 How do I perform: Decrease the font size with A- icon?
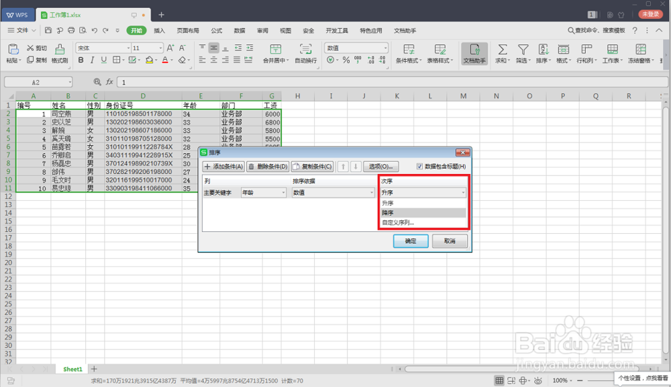pos(183,48)
